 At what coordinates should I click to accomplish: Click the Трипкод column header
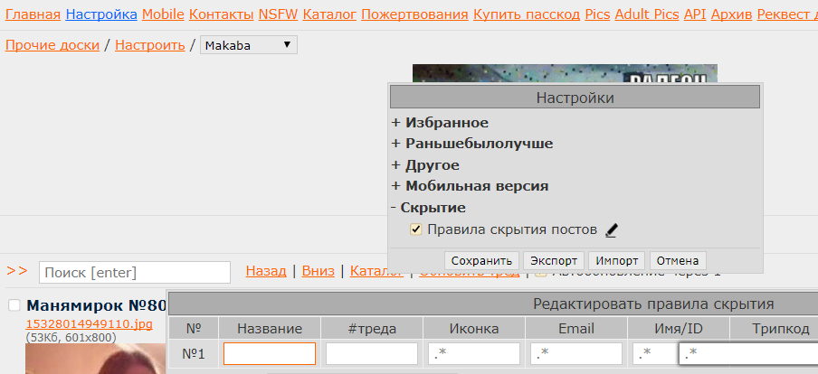coord(774,329)
